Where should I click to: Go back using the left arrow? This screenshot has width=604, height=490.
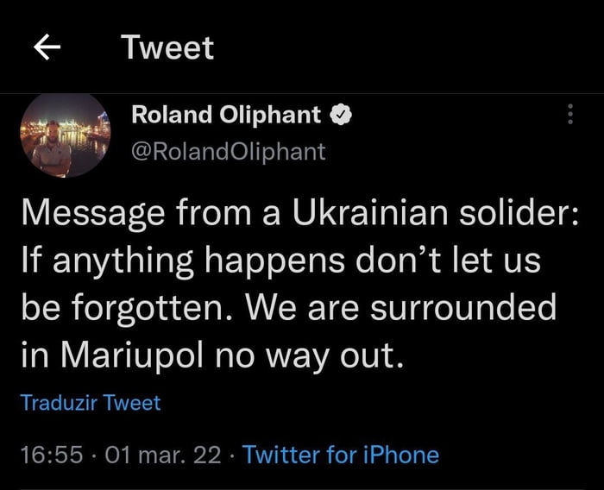click(47, 48)
